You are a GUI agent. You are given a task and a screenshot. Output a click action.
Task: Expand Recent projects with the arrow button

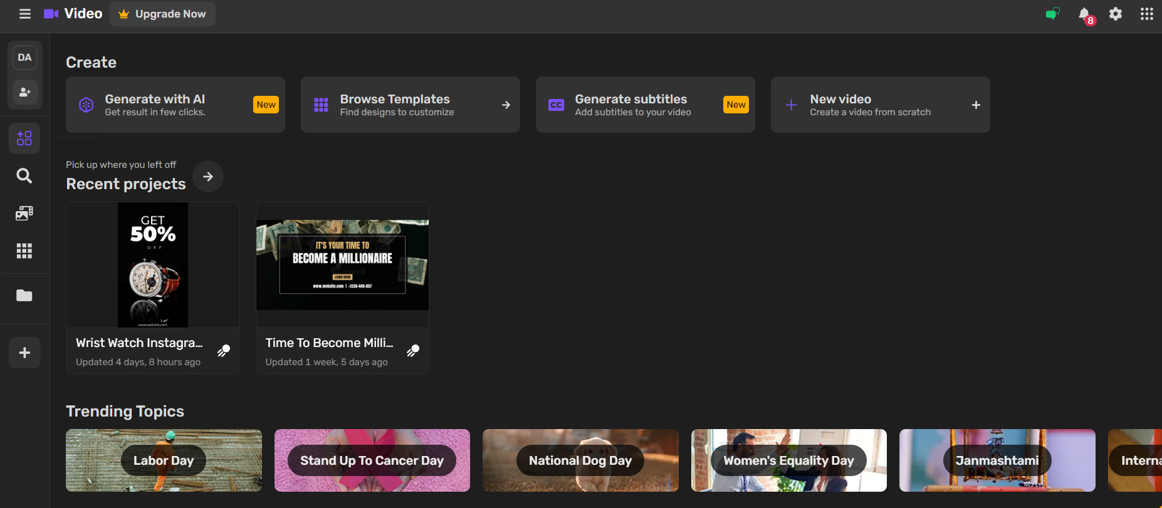(x=208, y=177)
